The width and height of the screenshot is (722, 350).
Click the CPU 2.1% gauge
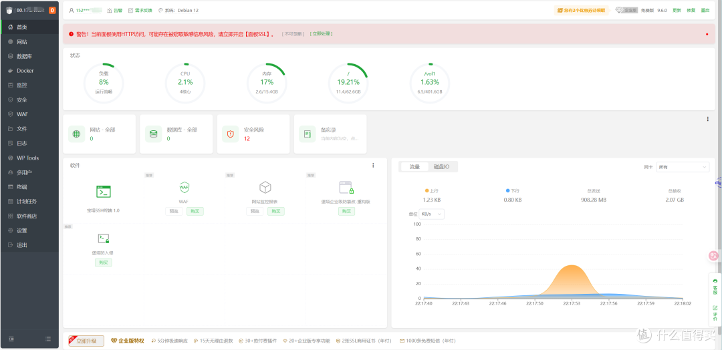point(185,83)
